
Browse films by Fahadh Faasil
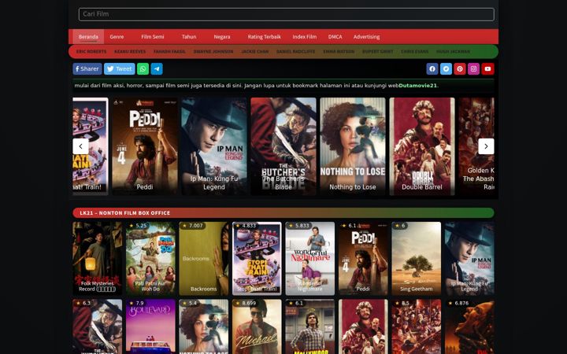pos(169,52)
